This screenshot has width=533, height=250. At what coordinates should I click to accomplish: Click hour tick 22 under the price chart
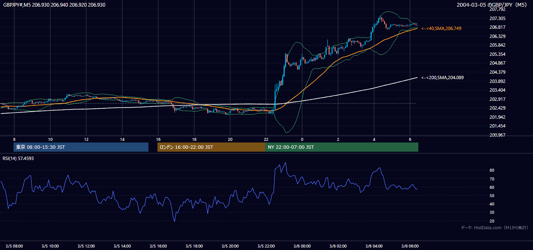pyautogui.click(x=266, y=139)
